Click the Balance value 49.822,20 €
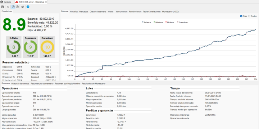259x129 pixels. click(47, 19)
